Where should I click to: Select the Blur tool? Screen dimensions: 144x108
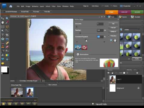[x=7, y=59]
